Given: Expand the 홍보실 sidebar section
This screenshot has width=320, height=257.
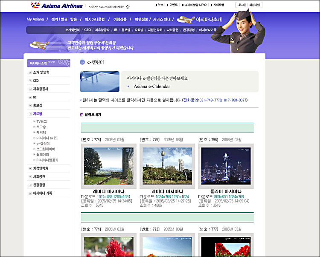Looking at the screenshot, I should point(30,106).
